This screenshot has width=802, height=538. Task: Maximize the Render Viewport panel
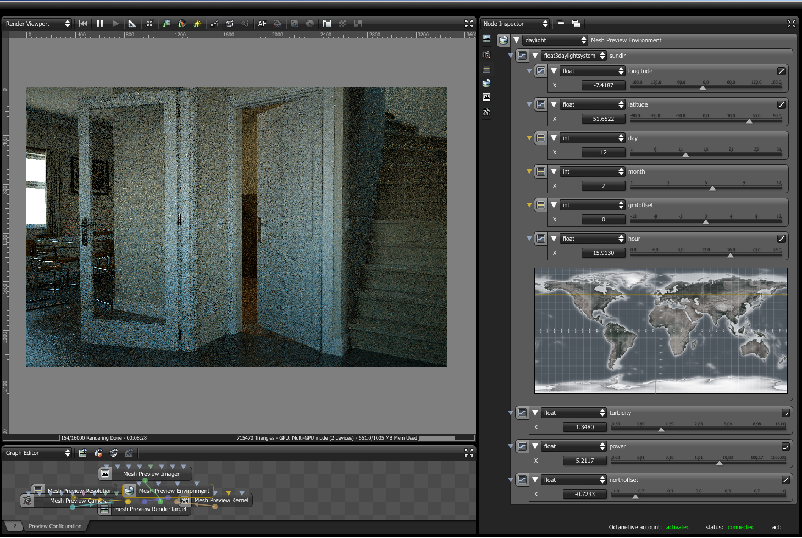[x=468, y=24]
